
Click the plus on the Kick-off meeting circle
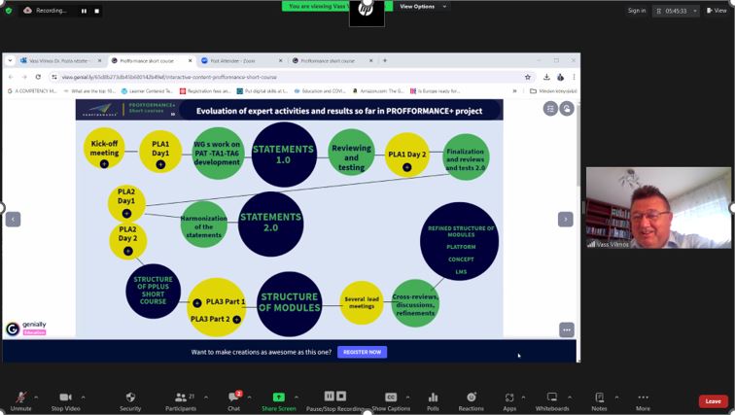coord(104,164)
